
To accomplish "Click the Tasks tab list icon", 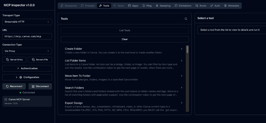I will 115,6.
